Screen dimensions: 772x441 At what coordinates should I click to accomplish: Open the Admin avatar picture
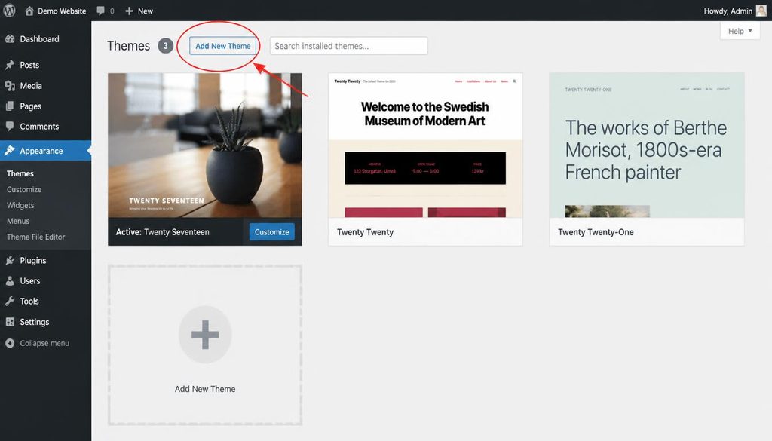761,11
